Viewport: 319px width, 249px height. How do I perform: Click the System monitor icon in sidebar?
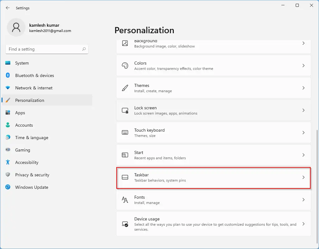8,63
